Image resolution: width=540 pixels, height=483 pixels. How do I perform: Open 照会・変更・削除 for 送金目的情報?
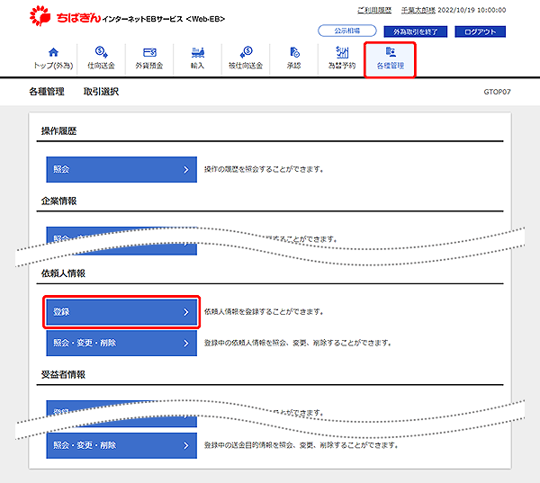point(121,445)
